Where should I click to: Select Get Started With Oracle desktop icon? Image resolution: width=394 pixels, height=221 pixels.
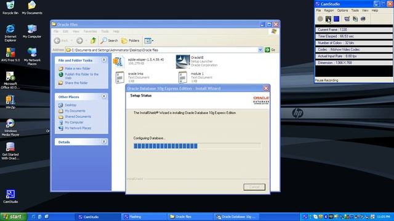pos(10,151)
